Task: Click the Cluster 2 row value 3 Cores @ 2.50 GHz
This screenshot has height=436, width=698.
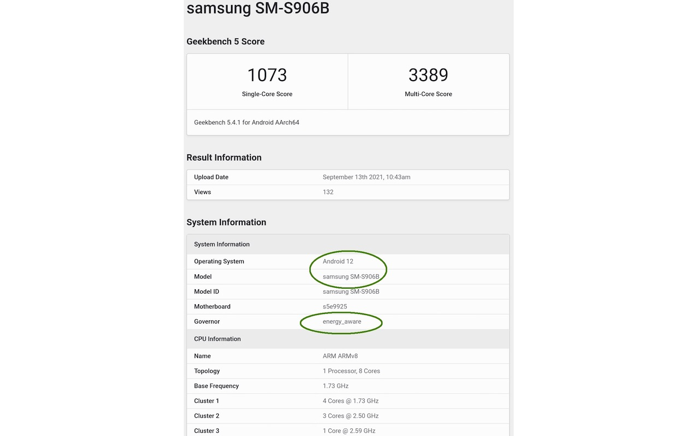Action: 351,416
